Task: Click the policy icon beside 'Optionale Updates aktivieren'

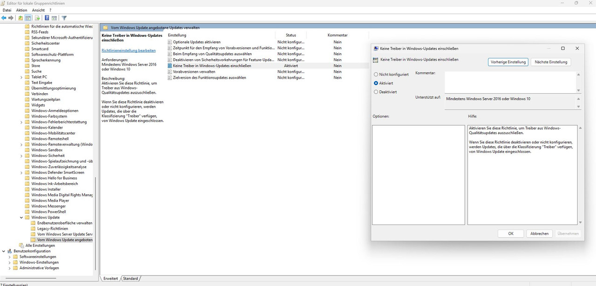Action: pos(169,42)
